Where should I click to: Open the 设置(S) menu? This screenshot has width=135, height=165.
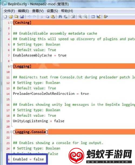click(x=52, y=11)
